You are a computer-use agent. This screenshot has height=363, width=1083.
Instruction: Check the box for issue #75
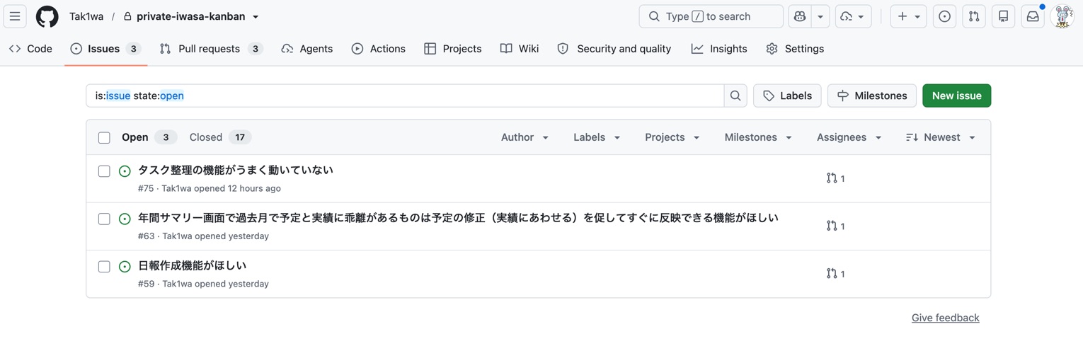[x=104, y=171]
